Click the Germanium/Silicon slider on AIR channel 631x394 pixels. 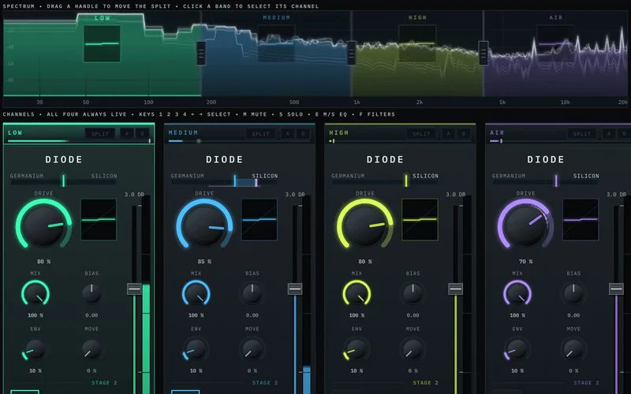[x=545, y=181]
